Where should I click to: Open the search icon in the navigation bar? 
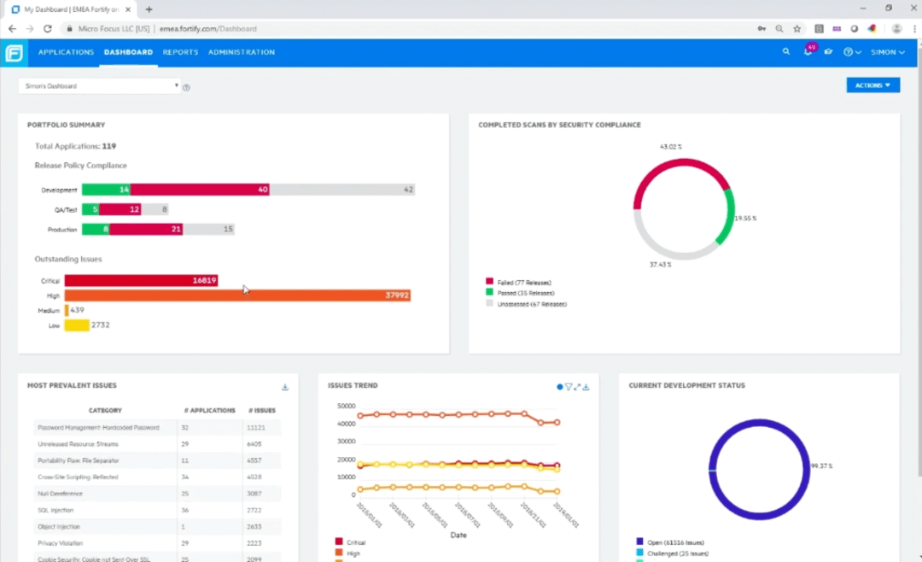pyautogui.click(x=785, y=51)
